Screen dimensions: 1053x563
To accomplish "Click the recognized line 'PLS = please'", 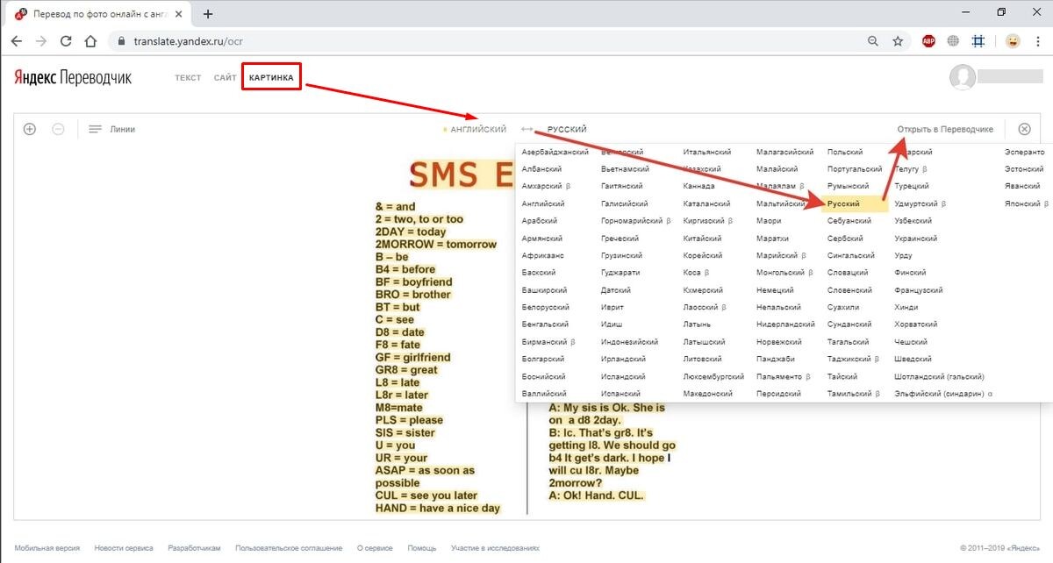I will 409,420.
